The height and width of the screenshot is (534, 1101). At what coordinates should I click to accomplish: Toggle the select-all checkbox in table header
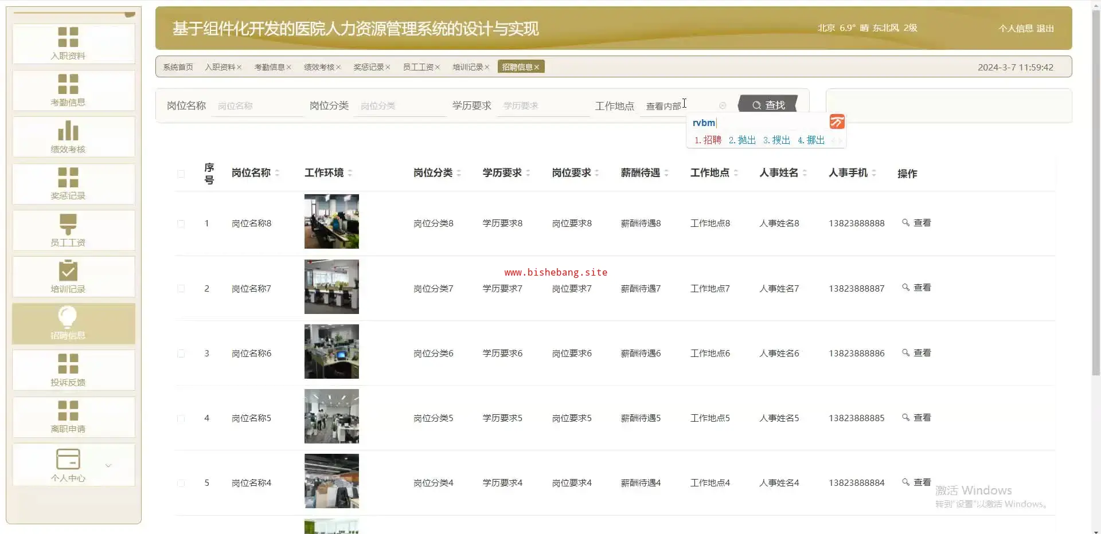pyautogui.click(x=181, y=174)
